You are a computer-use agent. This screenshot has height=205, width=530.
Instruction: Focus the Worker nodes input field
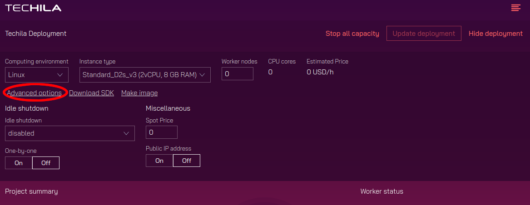237,74
